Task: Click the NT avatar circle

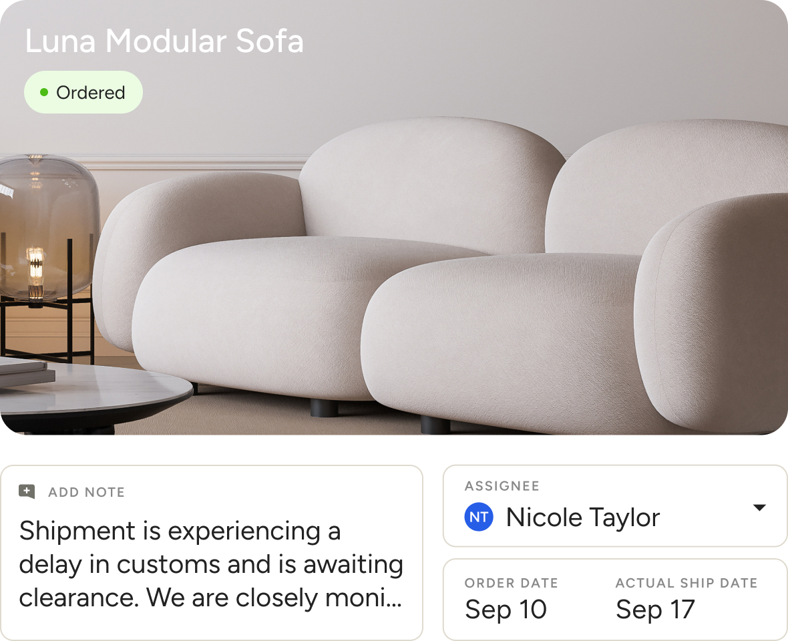Action: pos(478,517)
